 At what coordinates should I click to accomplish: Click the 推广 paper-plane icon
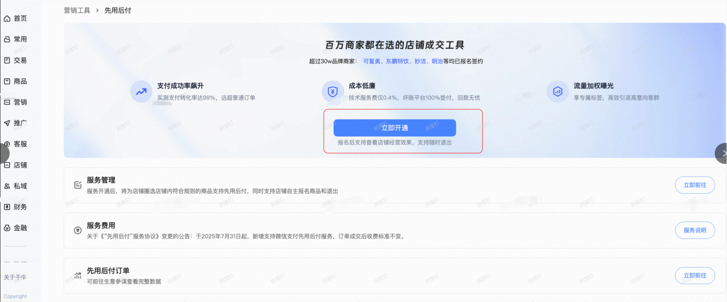click(7, 123)
